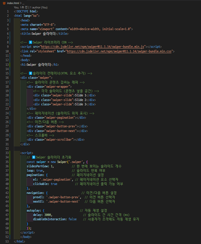Click the "loop: true," option

point(36,171)
